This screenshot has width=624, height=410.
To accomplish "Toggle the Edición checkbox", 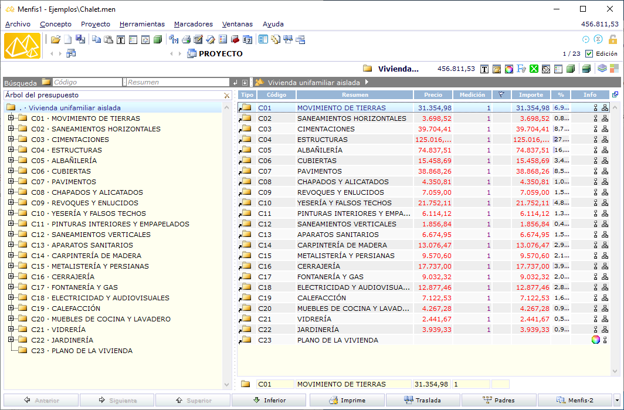I will point(589,53).
